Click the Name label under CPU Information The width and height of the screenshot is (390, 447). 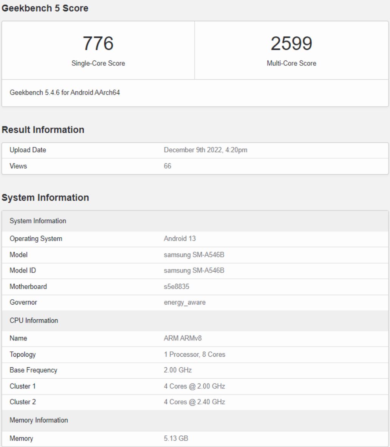18,338
